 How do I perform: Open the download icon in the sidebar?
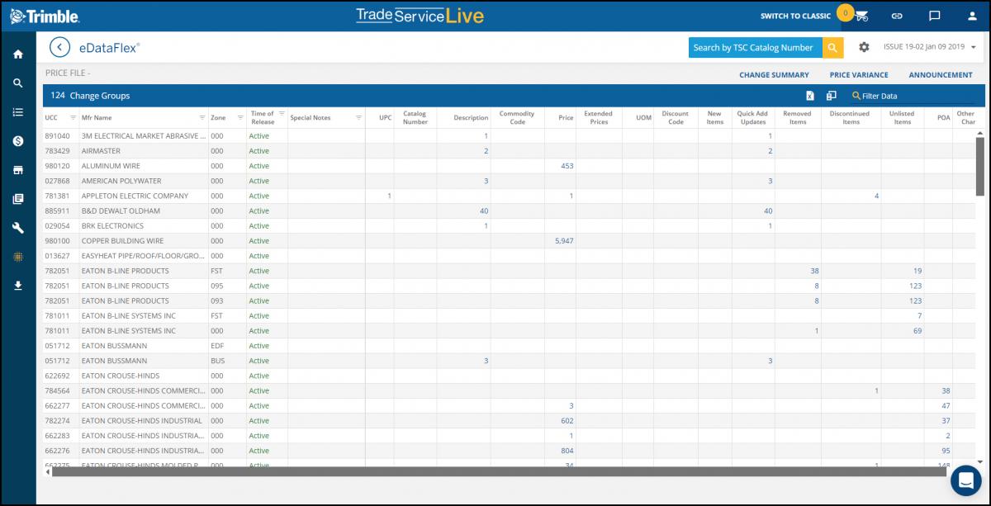(18, 286)
